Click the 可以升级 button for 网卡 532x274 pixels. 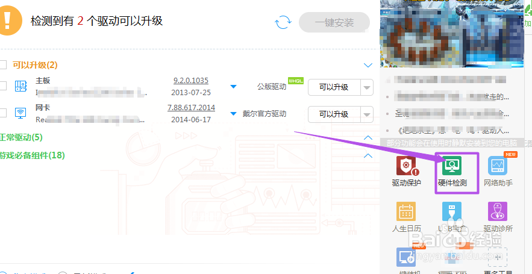point(334,114)
